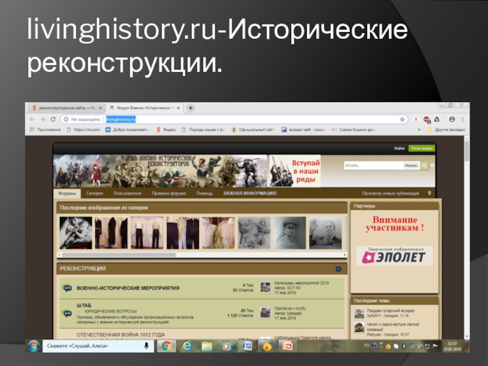
Task: Open the first gallery thumbnail with poster
Action: tap(76, 233)
